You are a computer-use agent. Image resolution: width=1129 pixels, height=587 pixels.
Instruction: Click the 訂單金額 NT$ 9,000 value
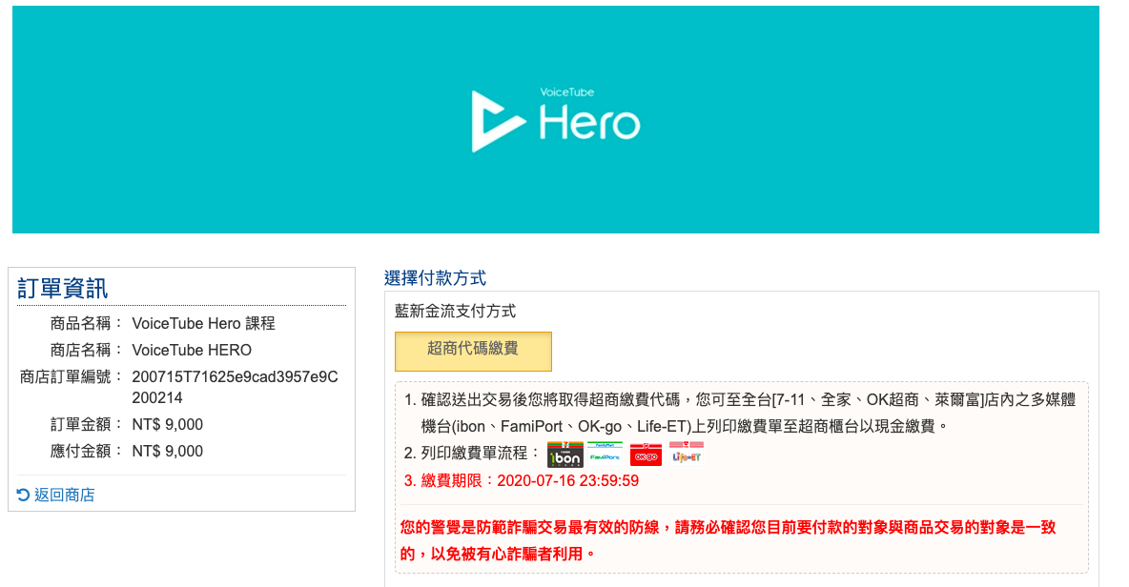pos(167,424)
